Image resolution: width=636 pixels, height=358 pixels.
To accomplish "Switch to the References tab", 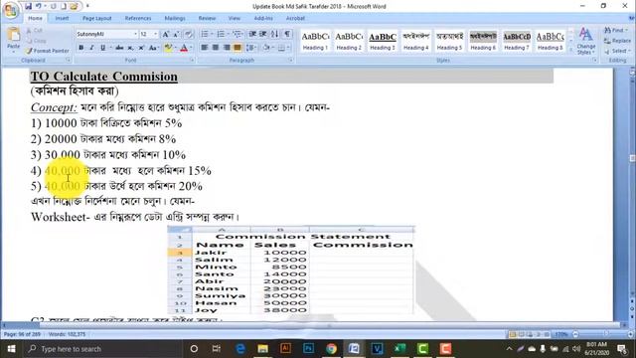I will tap(138, 18).
